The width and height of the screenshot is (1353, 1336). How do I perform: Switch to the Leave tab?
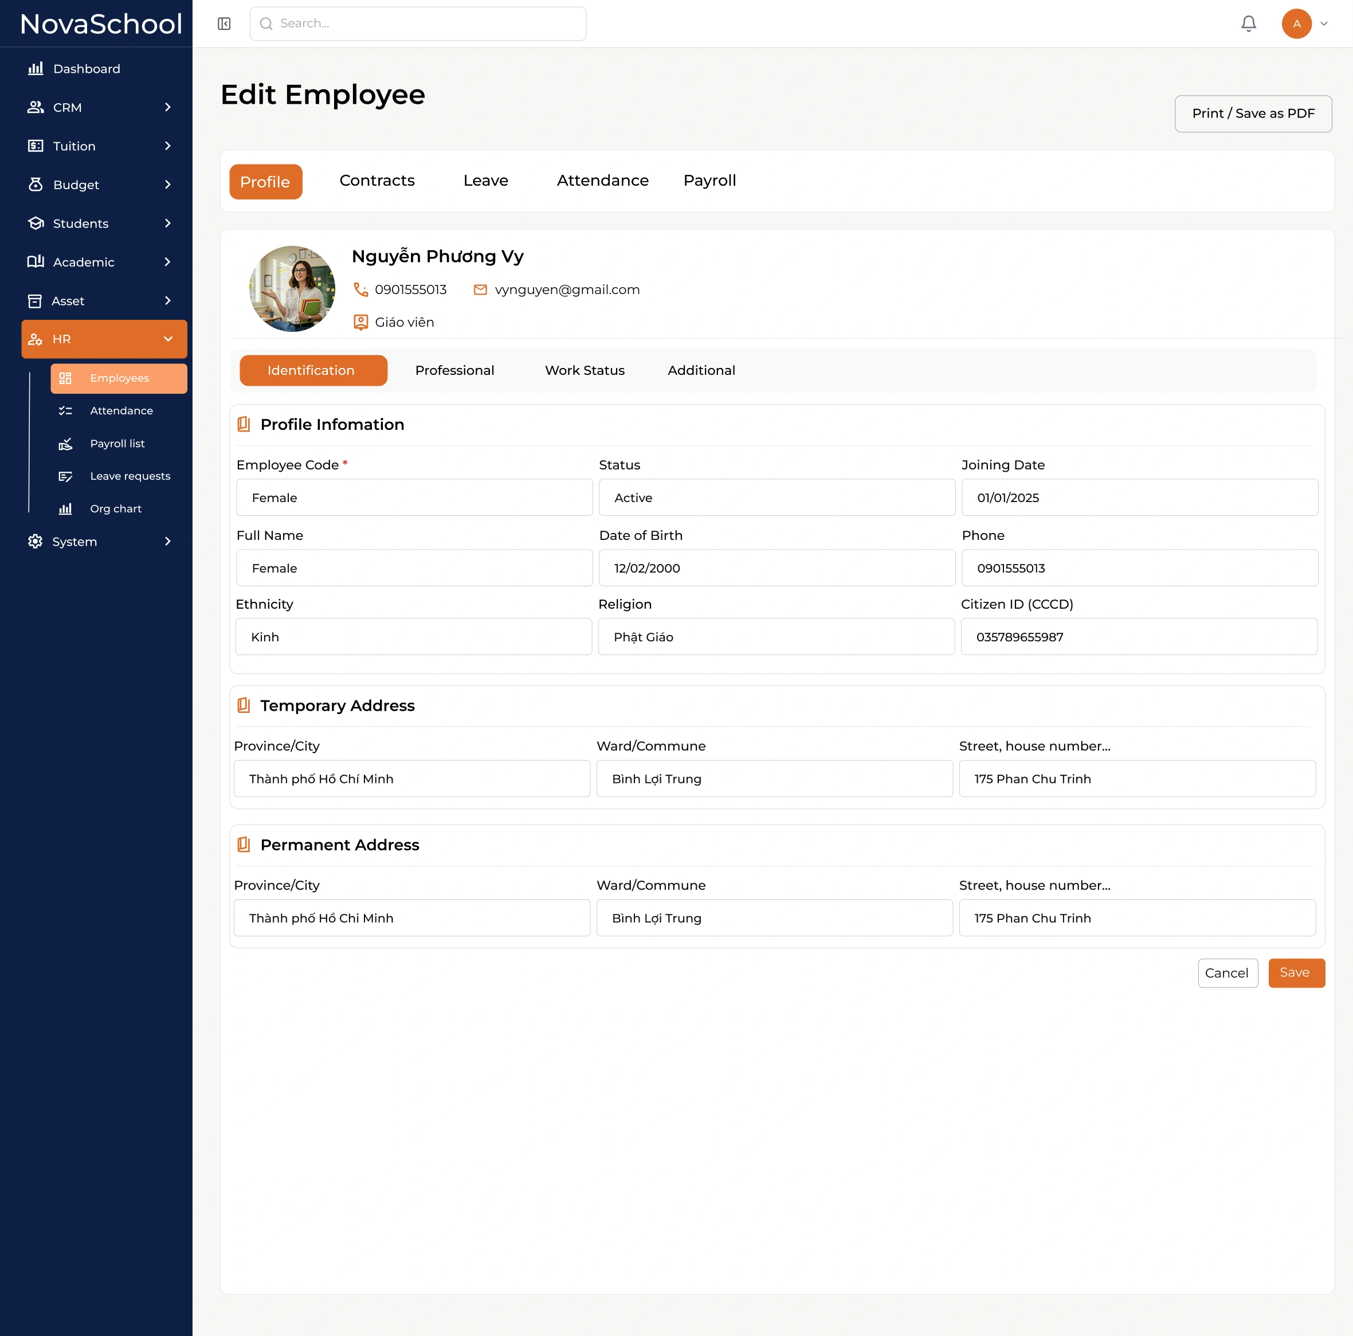[485, 181]
